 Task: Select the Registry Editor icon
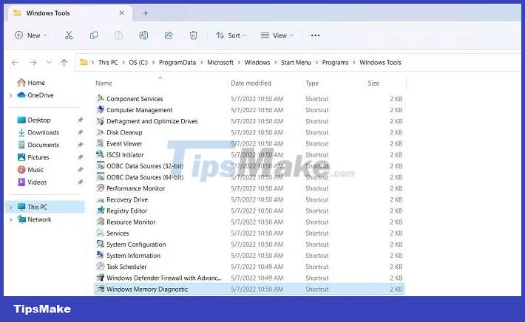pos(100,210)
